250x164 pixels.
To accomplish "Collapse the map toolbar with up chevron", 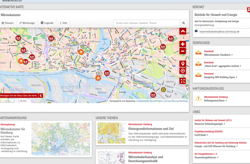I will 182,31.
